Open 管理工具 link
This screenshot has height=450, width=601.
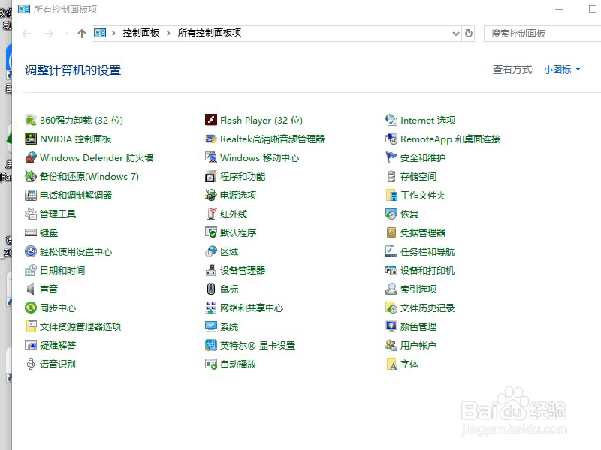58,214
